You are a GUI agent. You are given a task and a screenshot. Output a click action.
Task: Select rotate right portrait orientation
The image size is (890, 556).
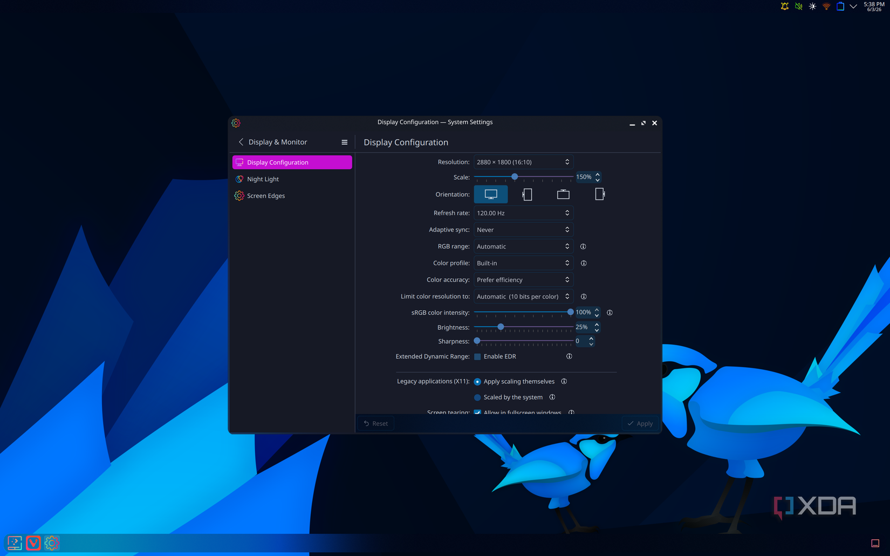[599, 194]
